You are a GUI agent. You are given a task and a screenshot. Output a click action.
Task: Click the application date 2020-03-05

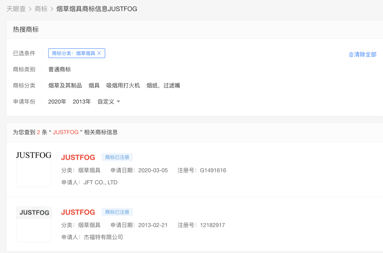tap(153, 170)
